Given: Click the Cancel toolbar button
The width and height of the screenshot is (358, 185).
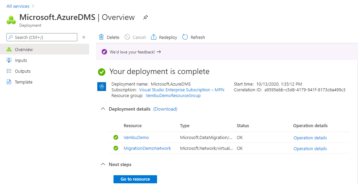Looking at the screenshot, I should (135, 37).
